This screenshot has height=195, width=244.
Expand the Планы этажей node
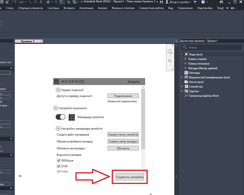(185, 59)
